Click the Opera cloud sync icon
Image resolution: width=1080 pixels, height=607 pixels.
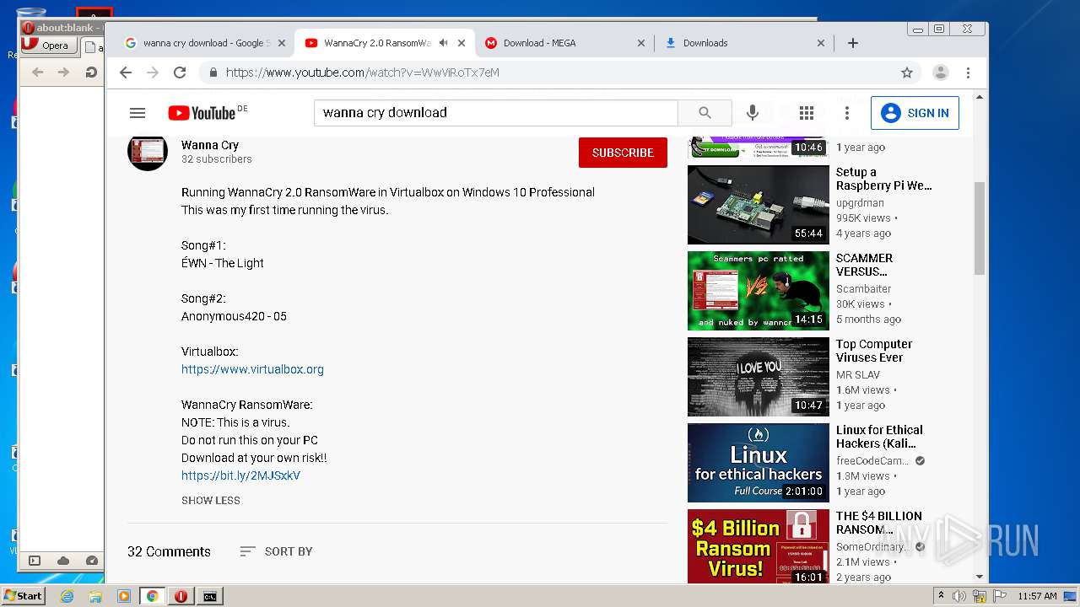tap(63, 561)
